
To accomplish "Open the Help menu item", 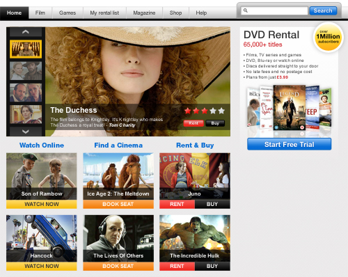I will click(201, 13).
